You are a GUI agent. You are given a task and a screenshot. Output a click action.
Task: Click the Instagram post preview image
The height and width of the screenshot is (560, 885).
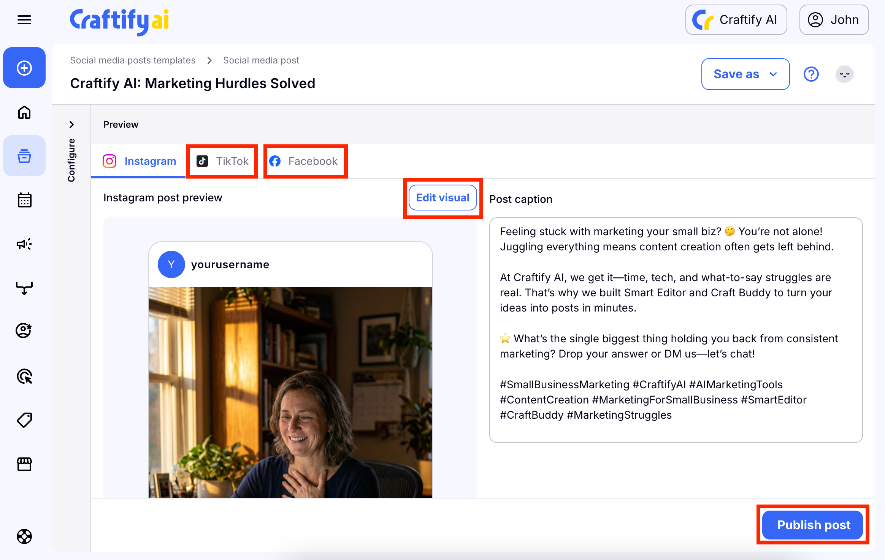coord(290,391)
